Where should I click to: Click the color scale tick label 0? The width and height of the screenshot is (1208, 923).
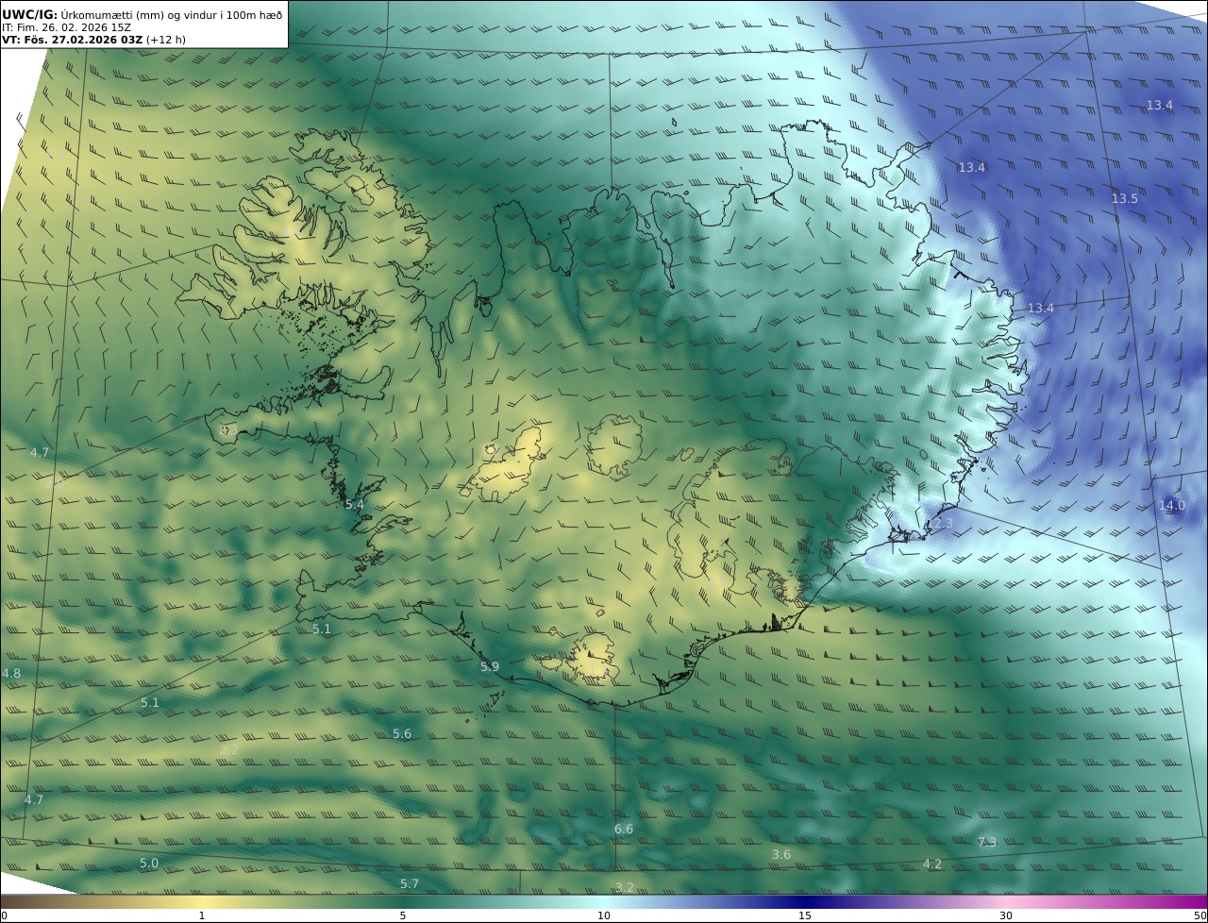(4, 916)
